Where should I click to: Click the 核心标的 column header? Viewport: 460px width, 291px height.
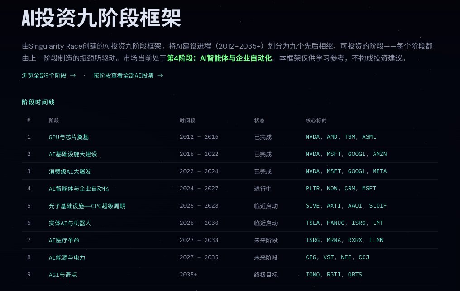click(316, 121)
